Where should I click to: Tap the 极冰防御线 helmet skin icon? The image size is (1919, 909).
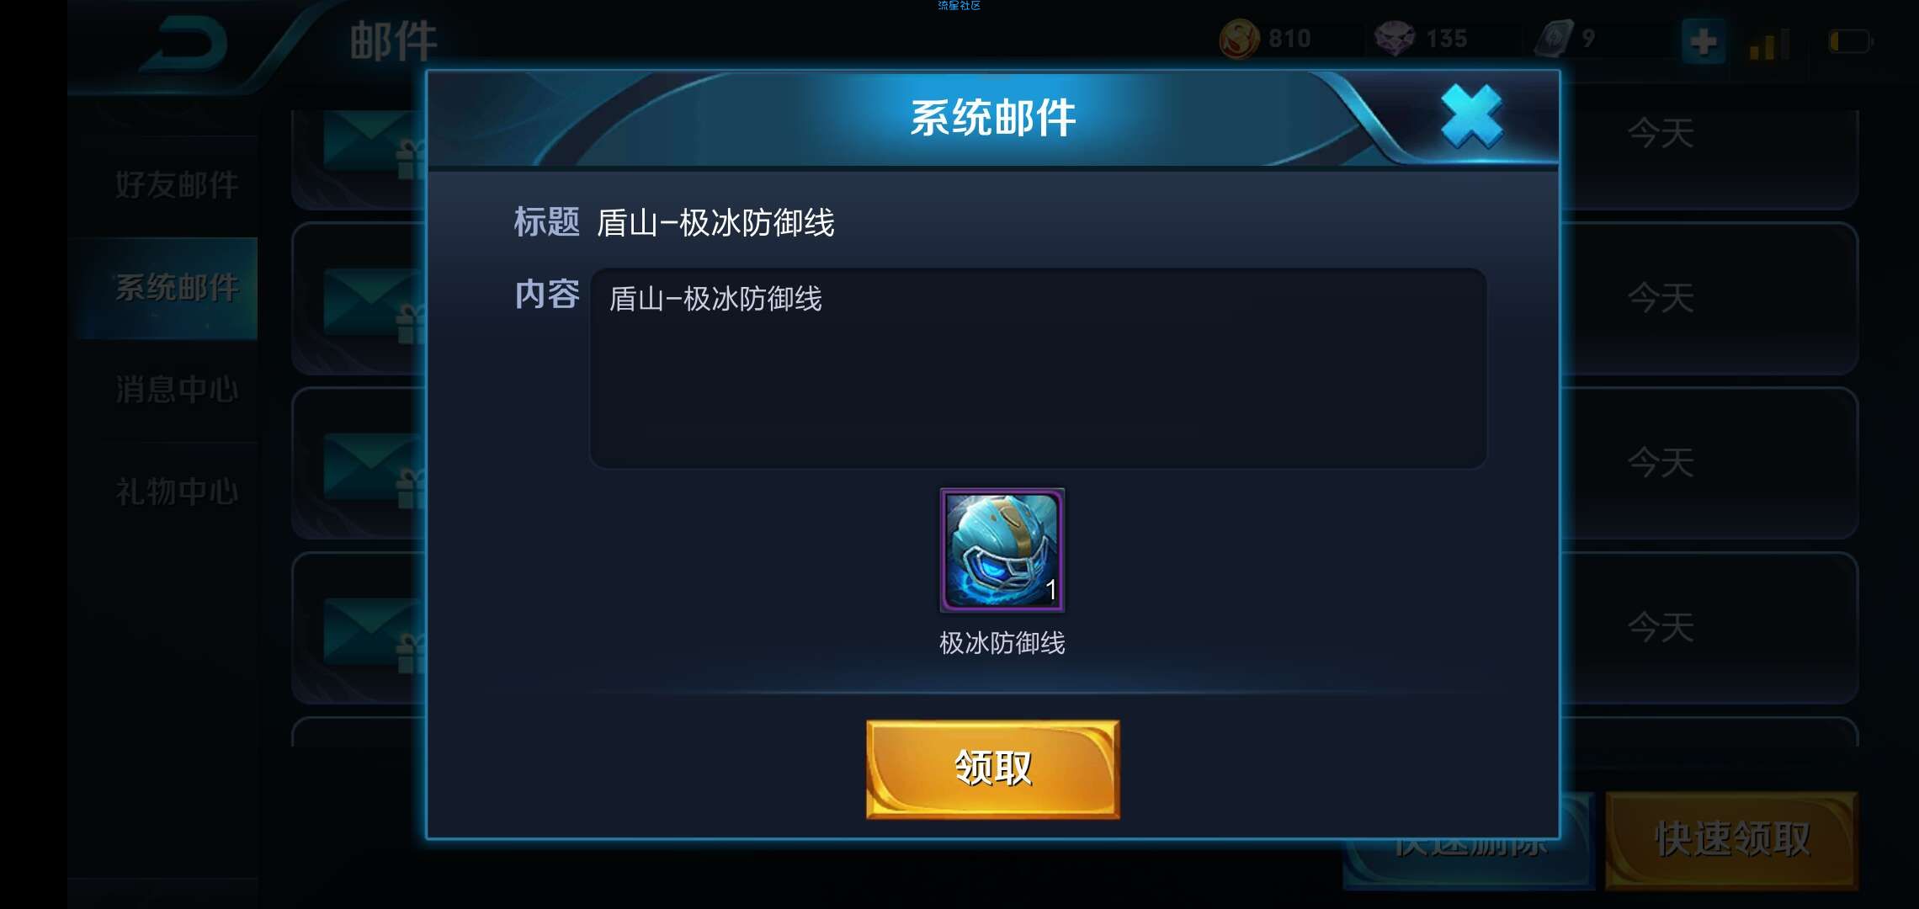(1002, 550)
